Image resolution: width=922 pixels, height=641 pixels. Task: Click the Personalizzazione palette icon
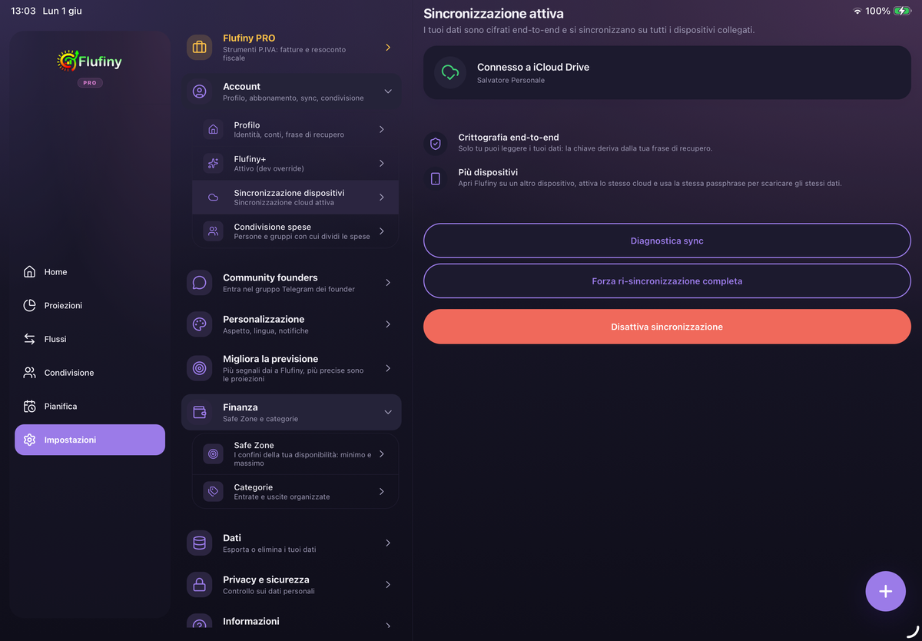point(200,324)
